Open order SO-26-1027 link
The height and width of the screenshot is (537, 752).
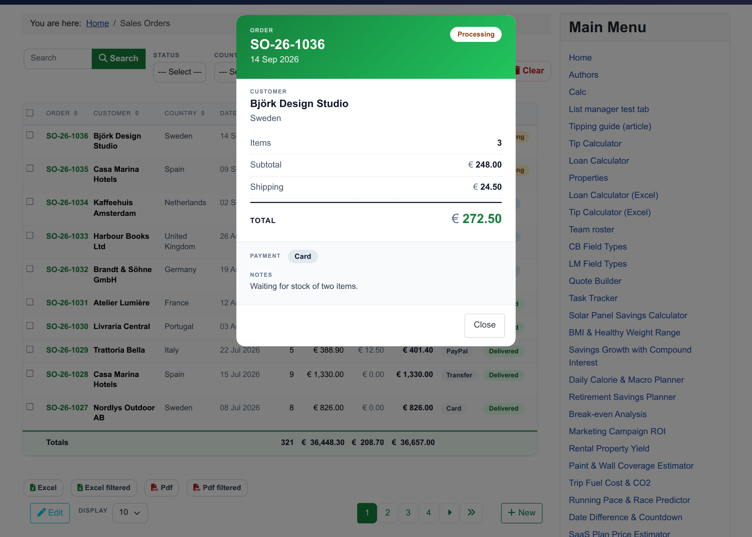coord(67,408)
